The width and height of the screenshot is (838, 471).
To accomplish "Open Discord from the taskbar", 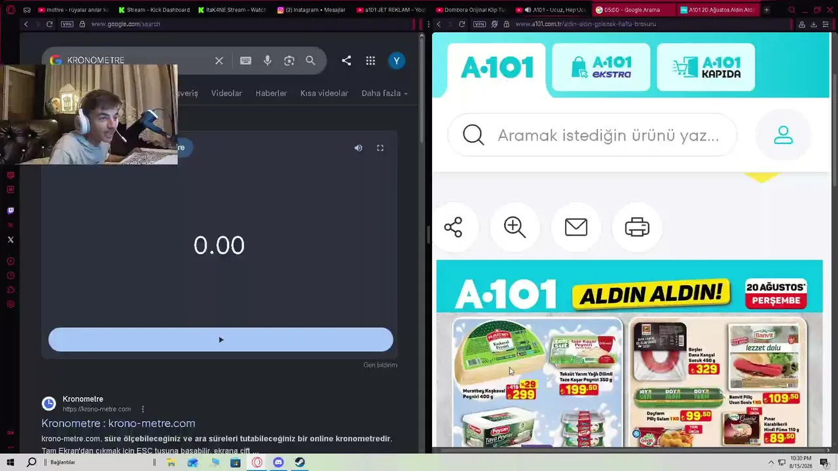I will [278, 462].
